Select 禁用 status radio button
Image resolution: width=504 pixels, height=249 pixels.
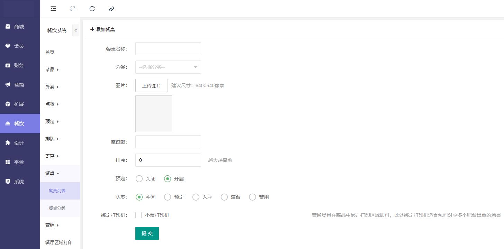coord(253,197)
